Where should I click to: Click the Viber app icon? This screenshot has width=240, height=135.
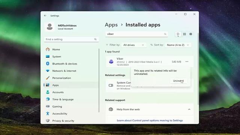(x=111, y=61)
